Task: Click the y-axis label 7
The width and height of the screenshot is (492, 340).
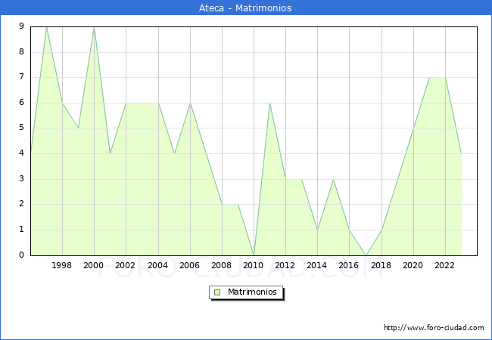Action: pyautogui.click(x=21, y=77)
